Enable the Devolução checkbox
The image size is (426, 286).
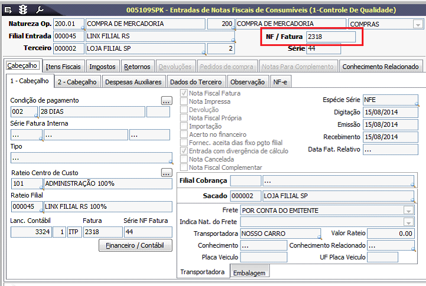184,110
